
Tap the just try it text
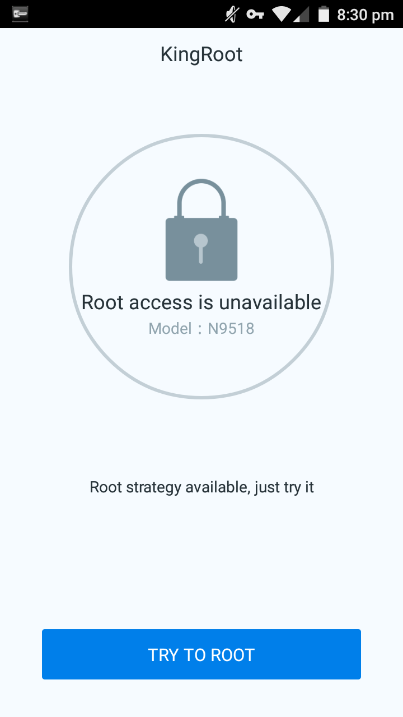tap(284, 487)
